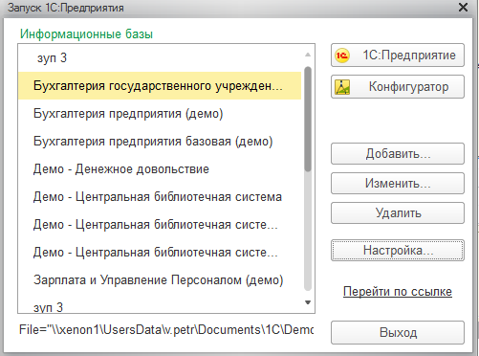Click the vertical scrollbar thumb
479x356 pixels.
308,119
